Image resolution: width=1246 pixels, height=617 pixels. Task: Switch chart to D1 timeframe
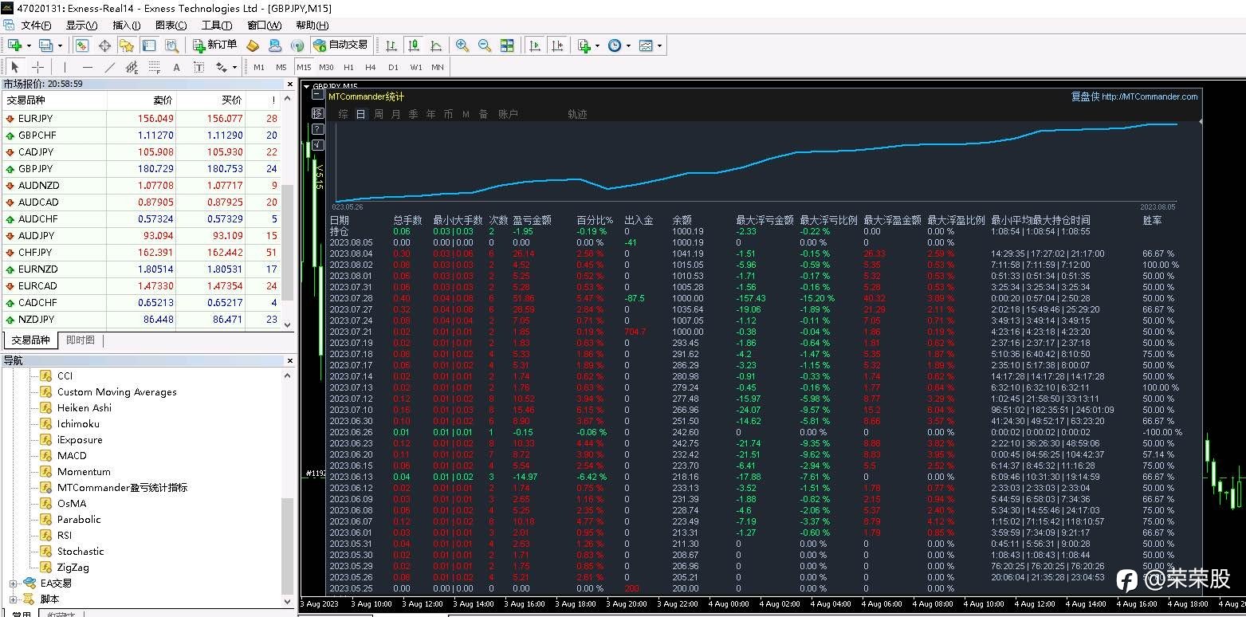coord(393,67)
